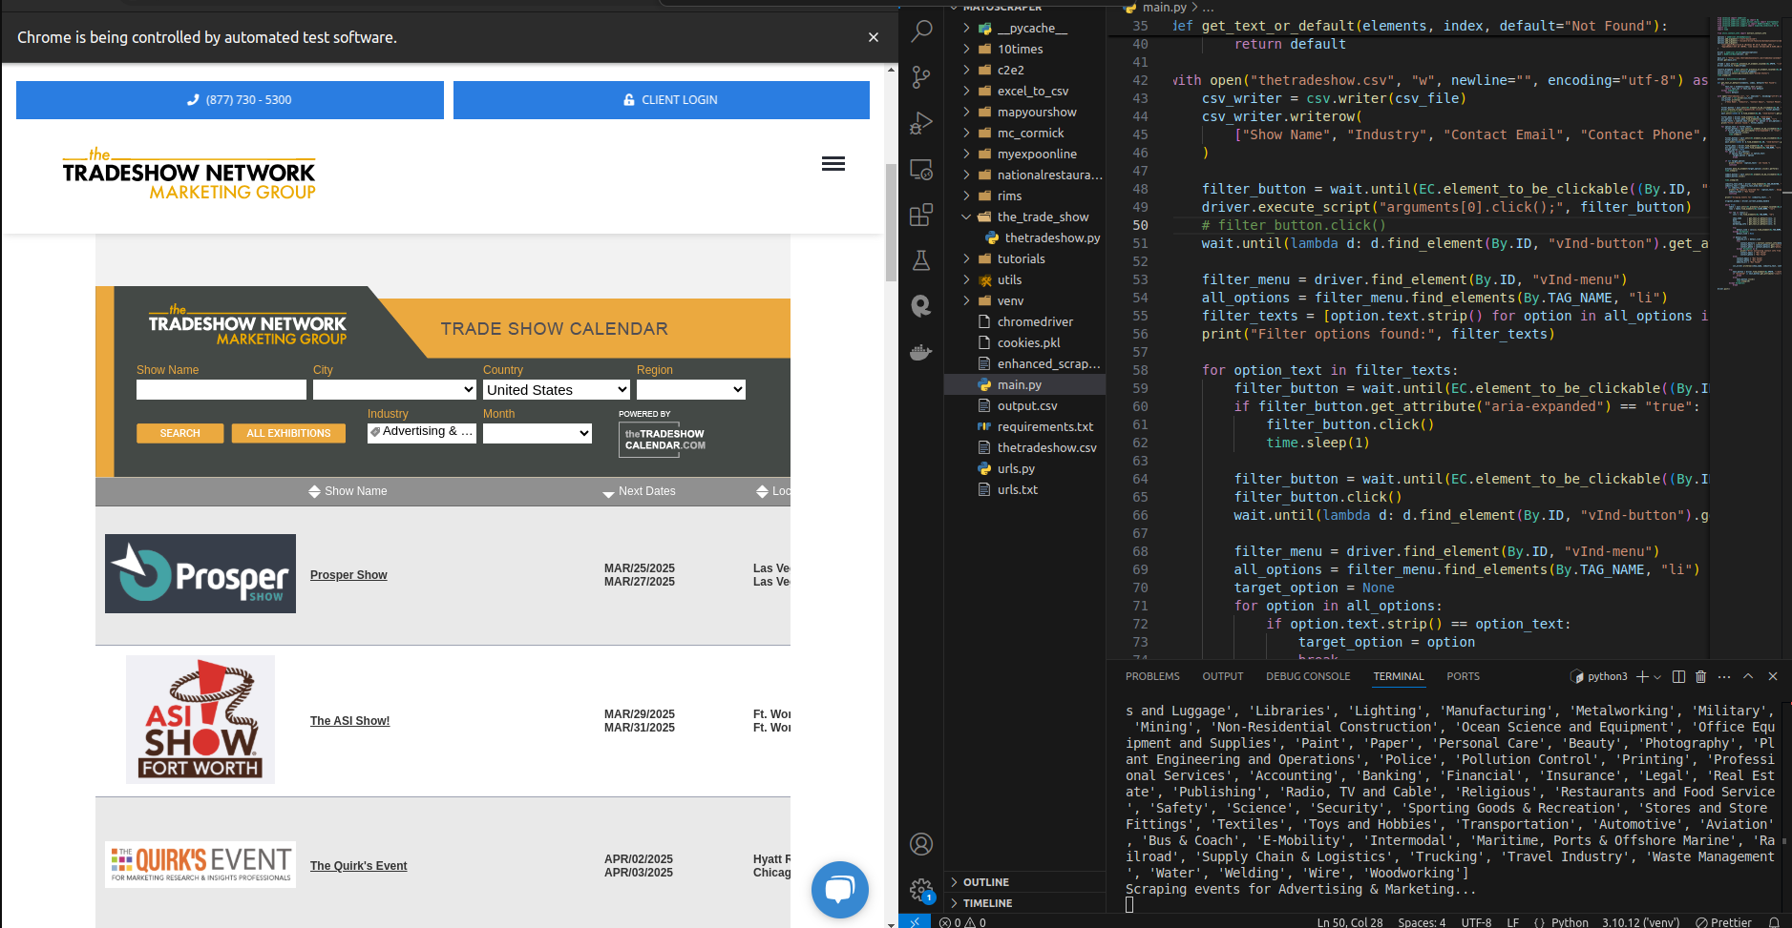This screenshot has height=928, width=1792.
Task: Switch to DEBUG CONSOLE tab
Action: tap(1308, 676)
